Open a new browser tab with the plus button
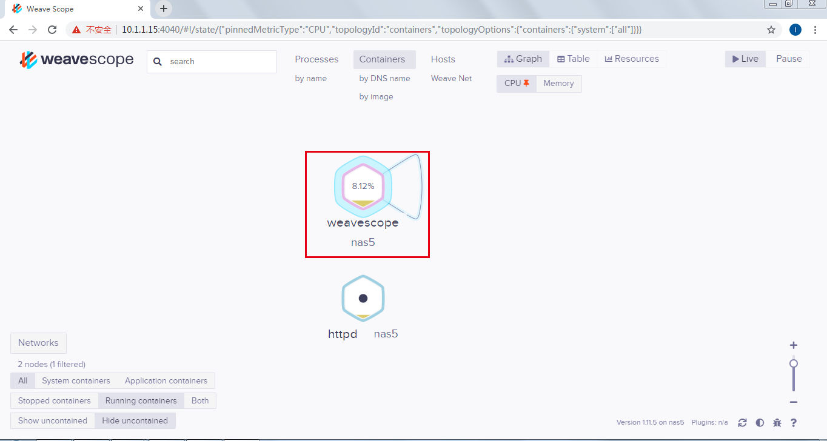Image resolution: width=827 pixels, height=441 pixels. pyautogui.click(x=164, y=8)
